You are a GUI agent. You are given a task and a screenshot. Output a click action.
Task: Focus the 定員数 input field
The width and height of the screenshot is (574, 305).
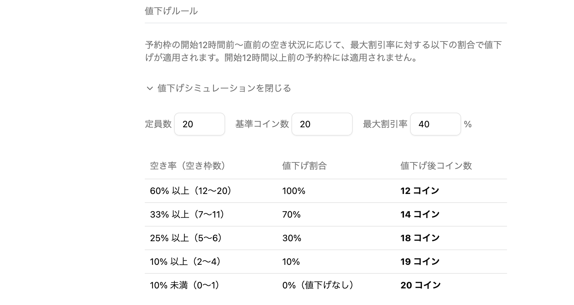click(199, 124)
